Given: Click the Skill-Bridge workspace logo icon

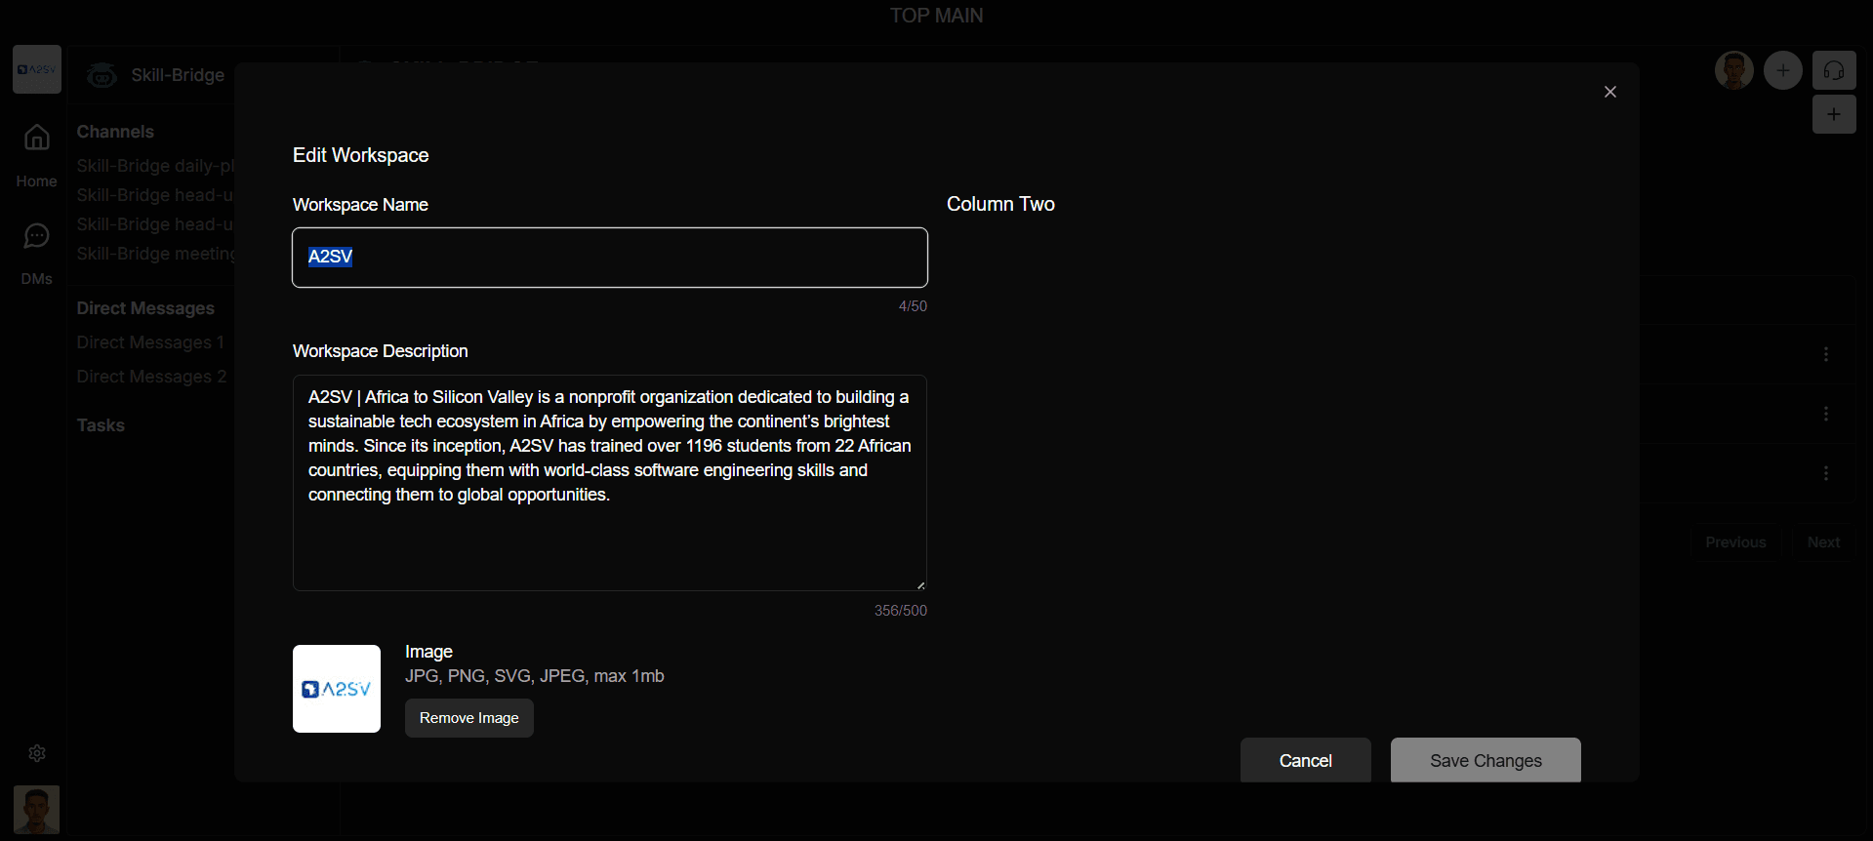Looking at the screenshot, I should [x=102, y=75].
